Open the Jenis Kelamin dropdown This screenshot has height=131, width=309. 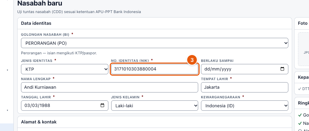[x=154, y=106]
